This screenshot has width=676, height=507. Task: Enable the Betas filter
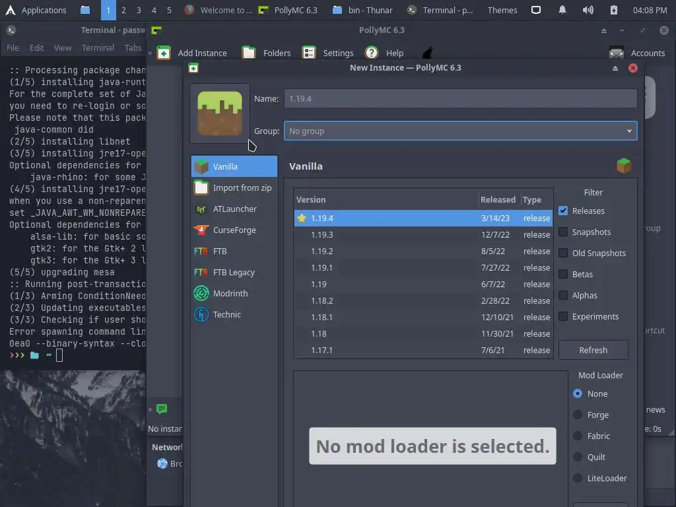tap(563, 274)
